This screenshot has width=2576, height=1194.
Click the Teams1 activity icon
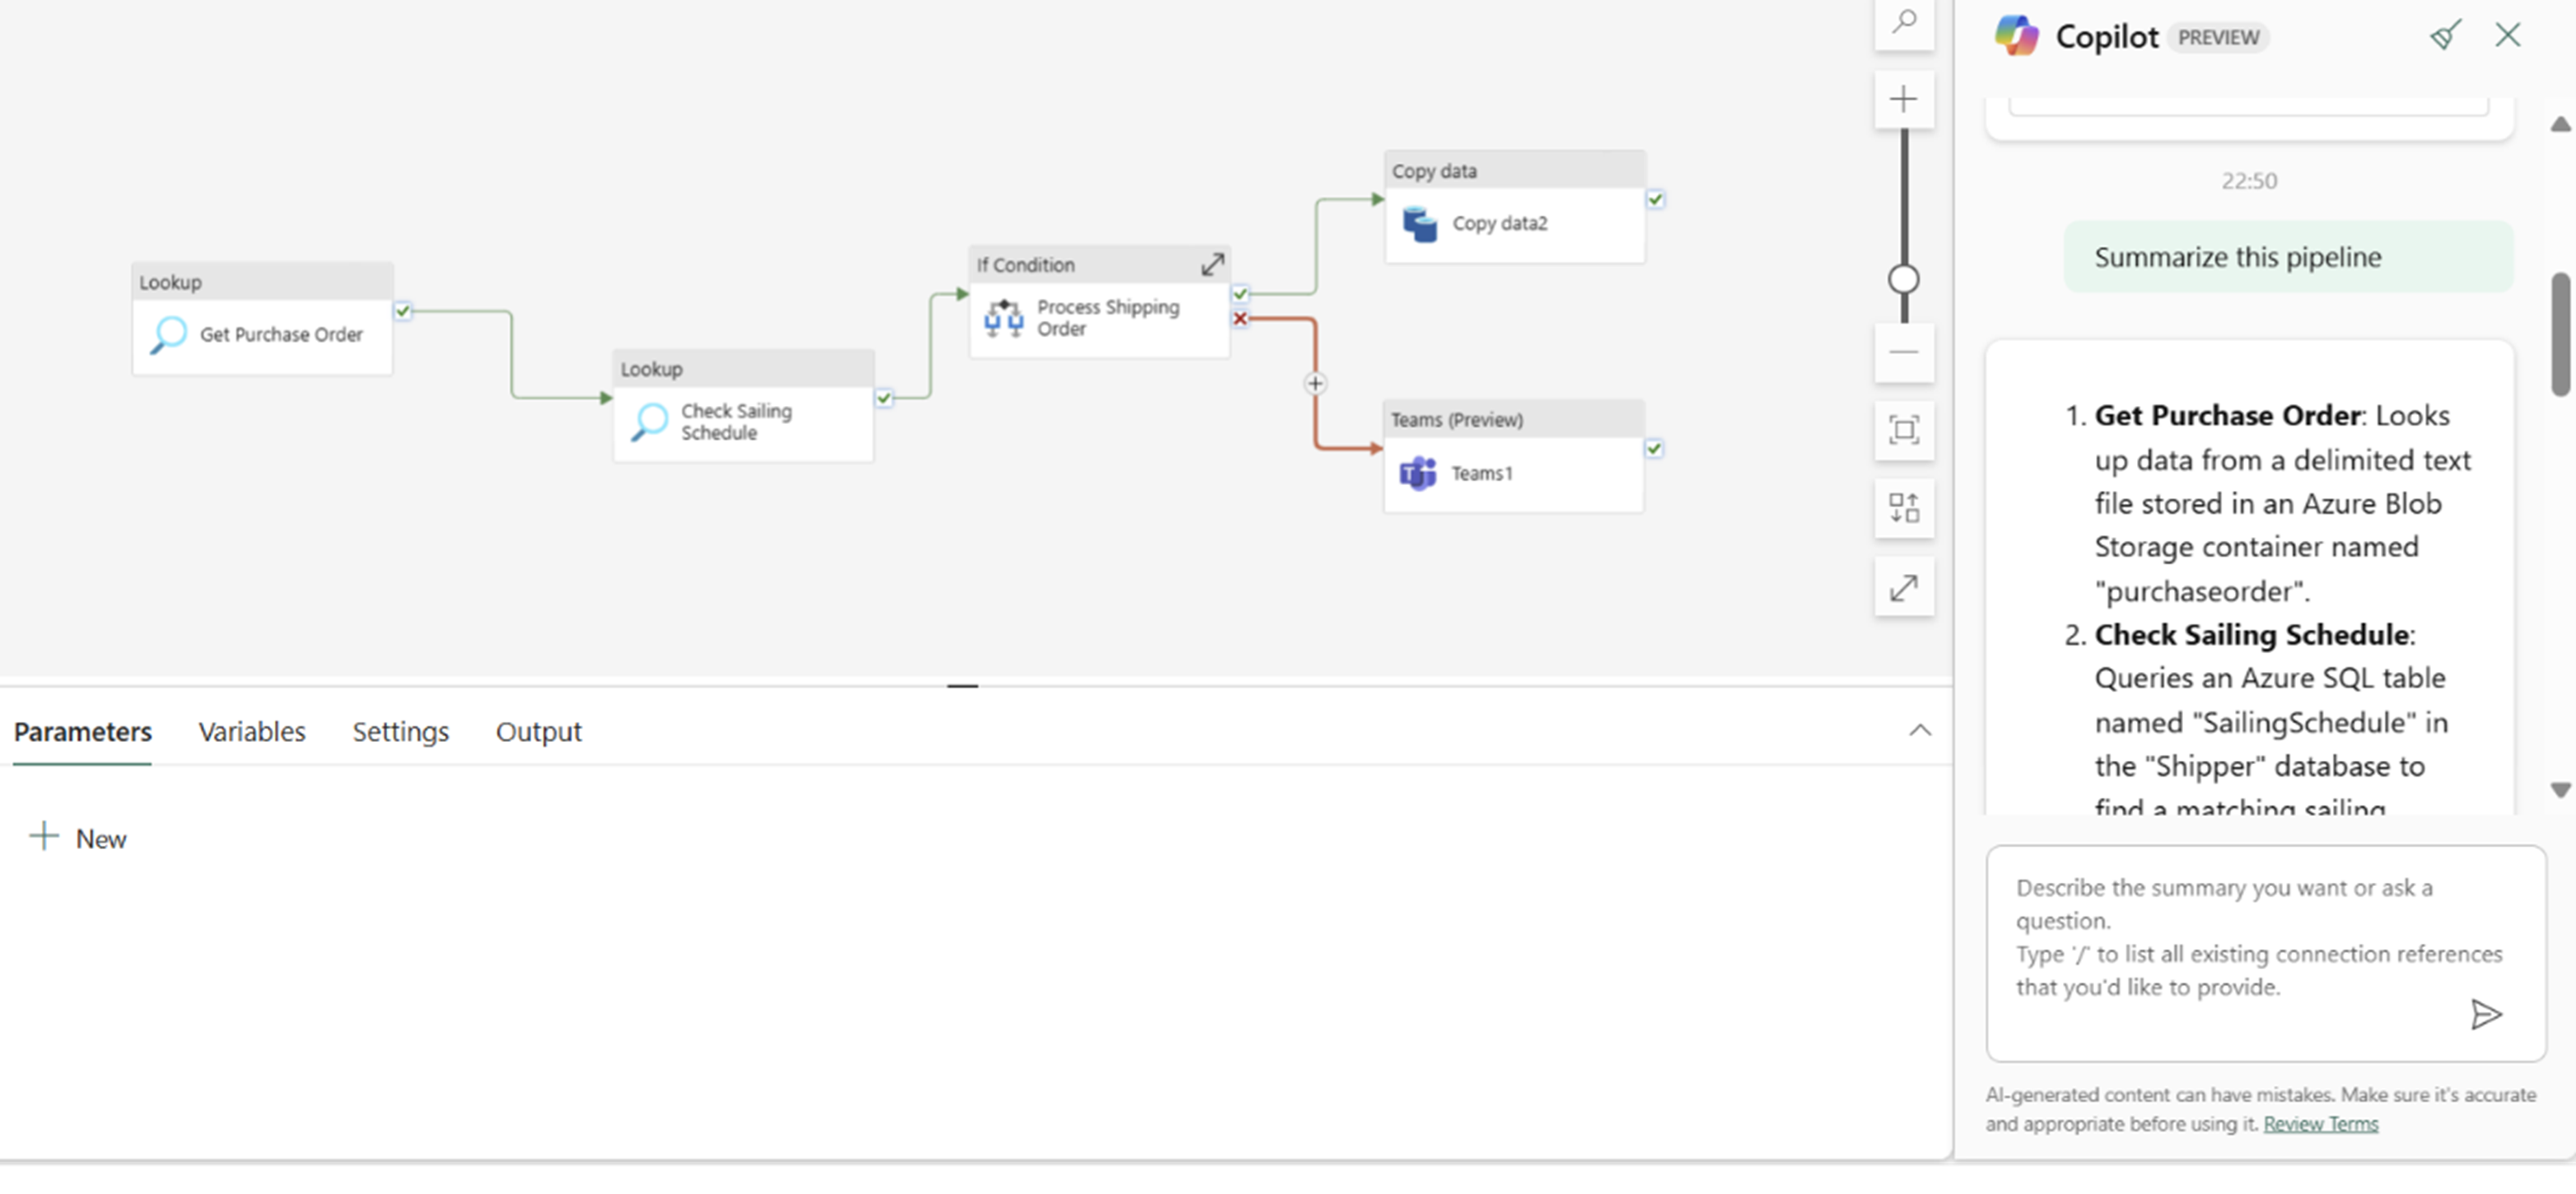coord(1416,473)
